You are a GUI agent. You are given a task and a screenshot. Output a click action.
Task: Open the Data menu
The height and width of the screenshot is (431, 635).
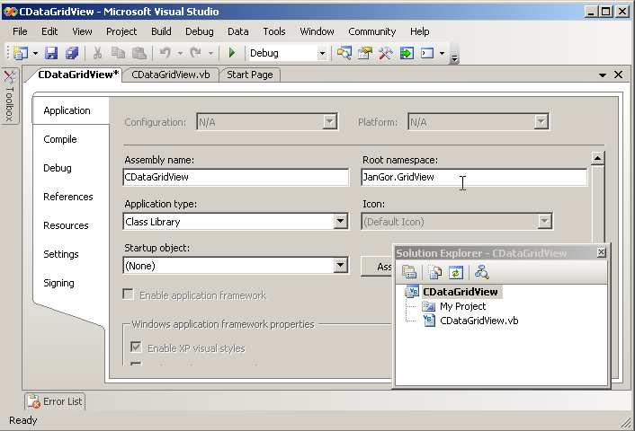pyautogui.click(x=238, y=31)
